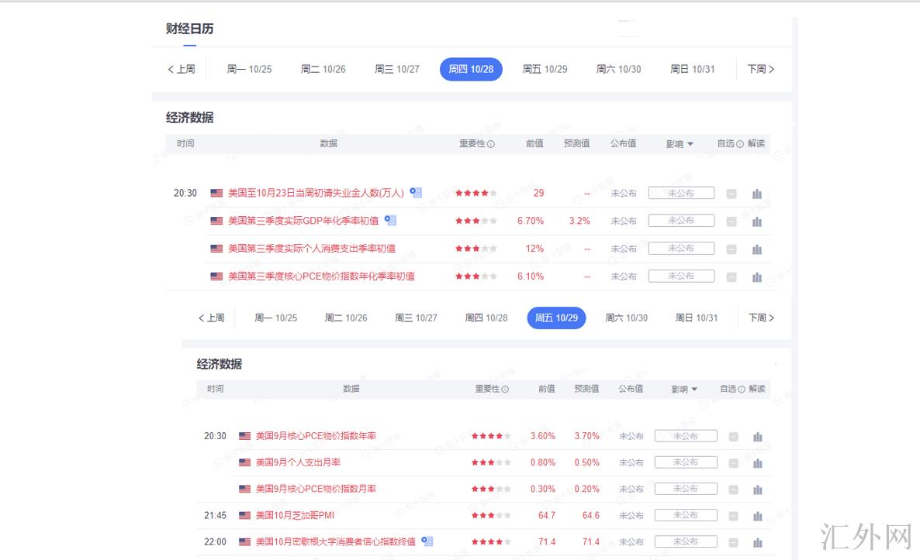Viewport: 920px width, 560px height.
Task: Toggle 自选 for 美国第三季度实际个人消费支出季率初值
Action: click(x=731, y=249)
